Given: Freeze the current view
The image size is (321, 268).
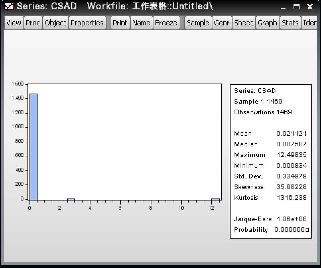Looking at the screenshot, I should [166, 23].
